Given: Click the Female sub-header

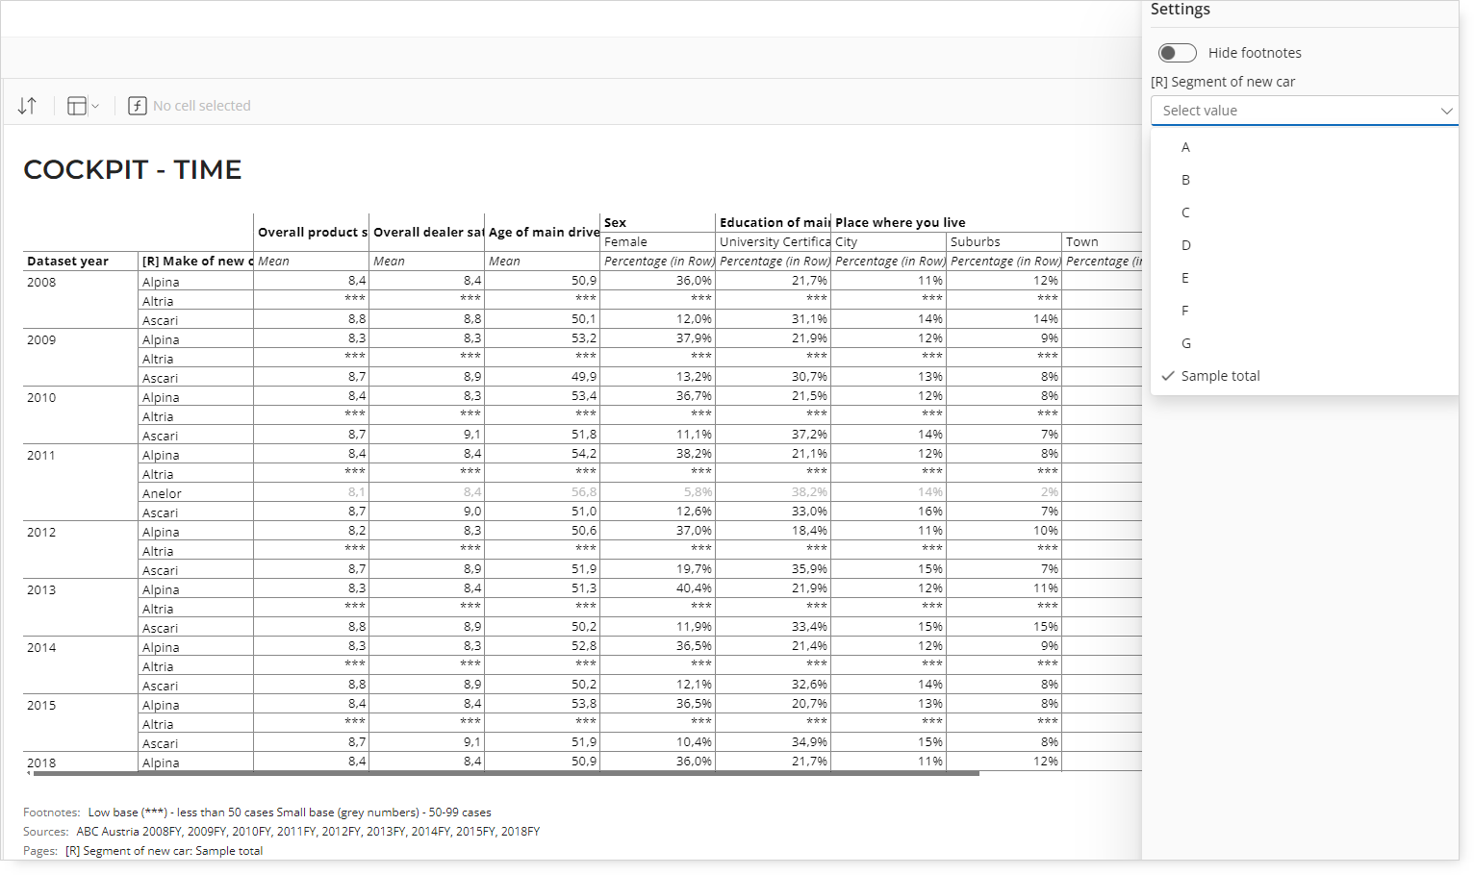Looking at the screenshot, I should (x=658, y=242).
